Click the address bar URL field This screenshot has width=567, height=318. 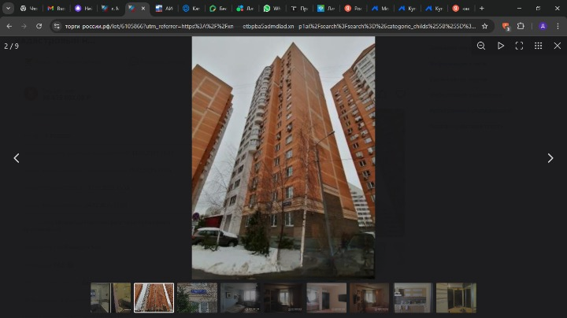coord(268,26)
